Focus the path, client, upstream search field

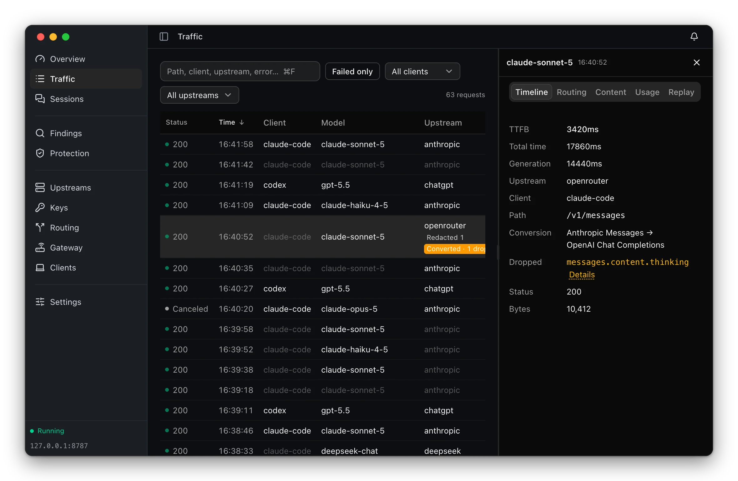tap(240, 72)
